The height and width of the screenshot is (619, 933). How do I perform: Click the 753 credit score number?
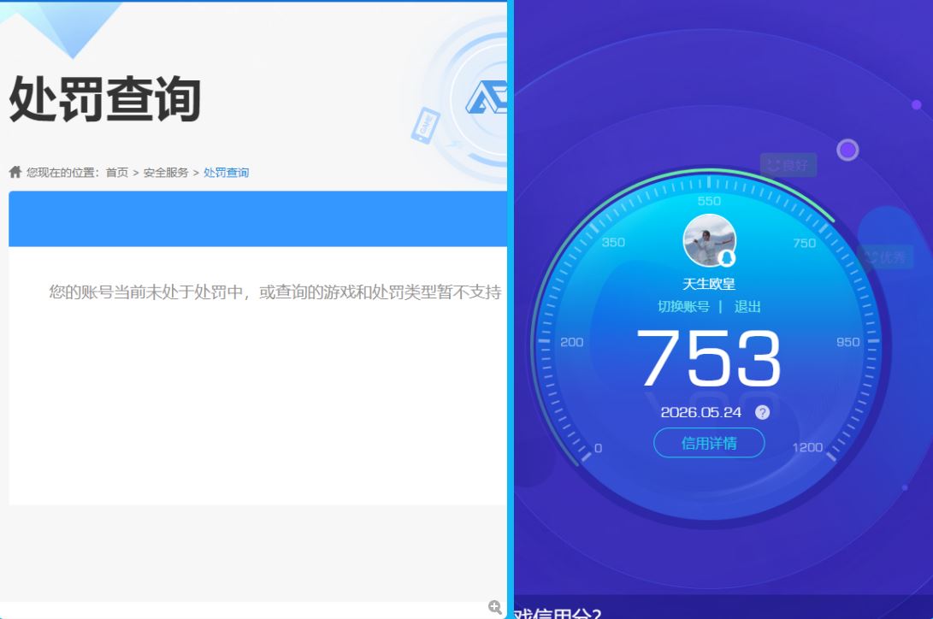click(708, 358)
